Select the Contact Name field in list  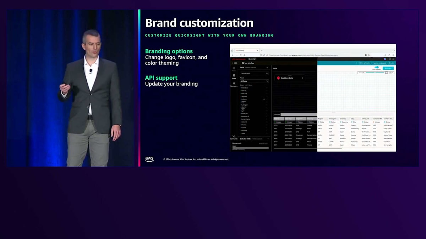click(246, 119)
